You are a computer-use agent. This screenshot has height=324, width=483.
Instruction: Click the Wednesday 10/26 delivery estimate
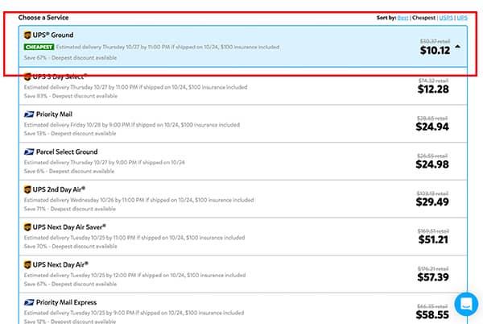tap(139, 201)
